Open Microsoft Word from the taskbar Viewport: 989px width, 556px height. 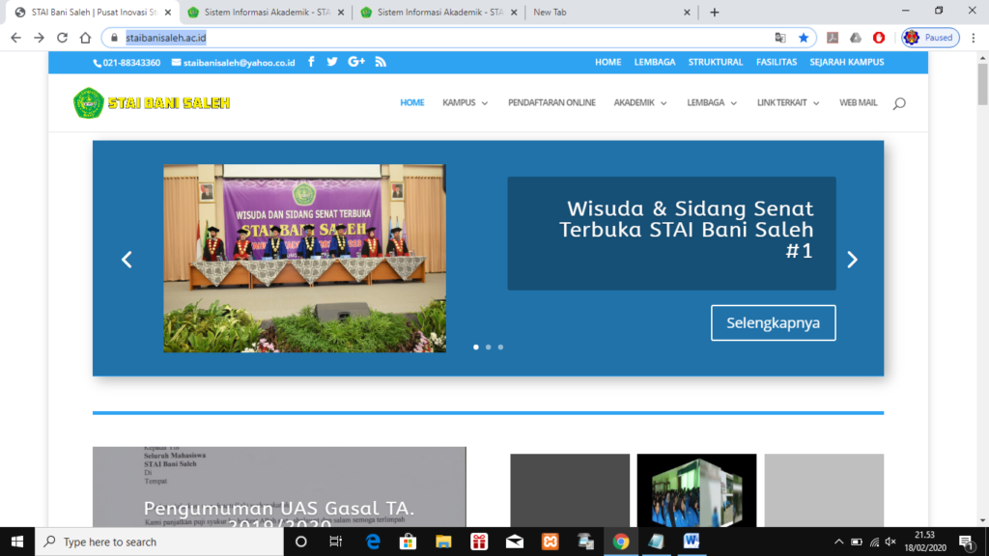[x=692, y=542]
